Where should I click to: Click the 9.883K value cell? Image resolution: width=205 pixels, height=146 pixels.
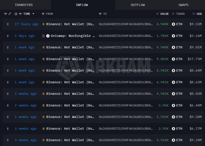click(x=162, y=59)
